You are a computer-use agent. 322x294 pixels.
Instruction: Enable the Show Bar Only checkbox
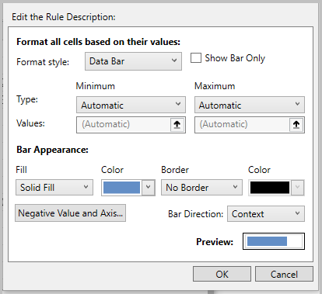(x=196, y=58)
